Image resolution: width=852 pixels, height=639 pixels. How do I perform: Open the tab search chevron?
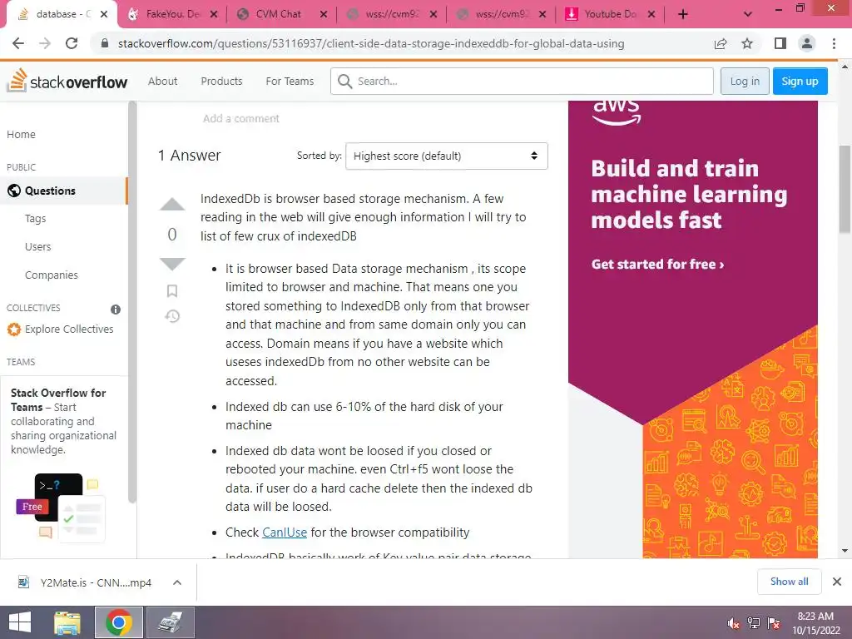pyautogui.click(x=748, y=14)
